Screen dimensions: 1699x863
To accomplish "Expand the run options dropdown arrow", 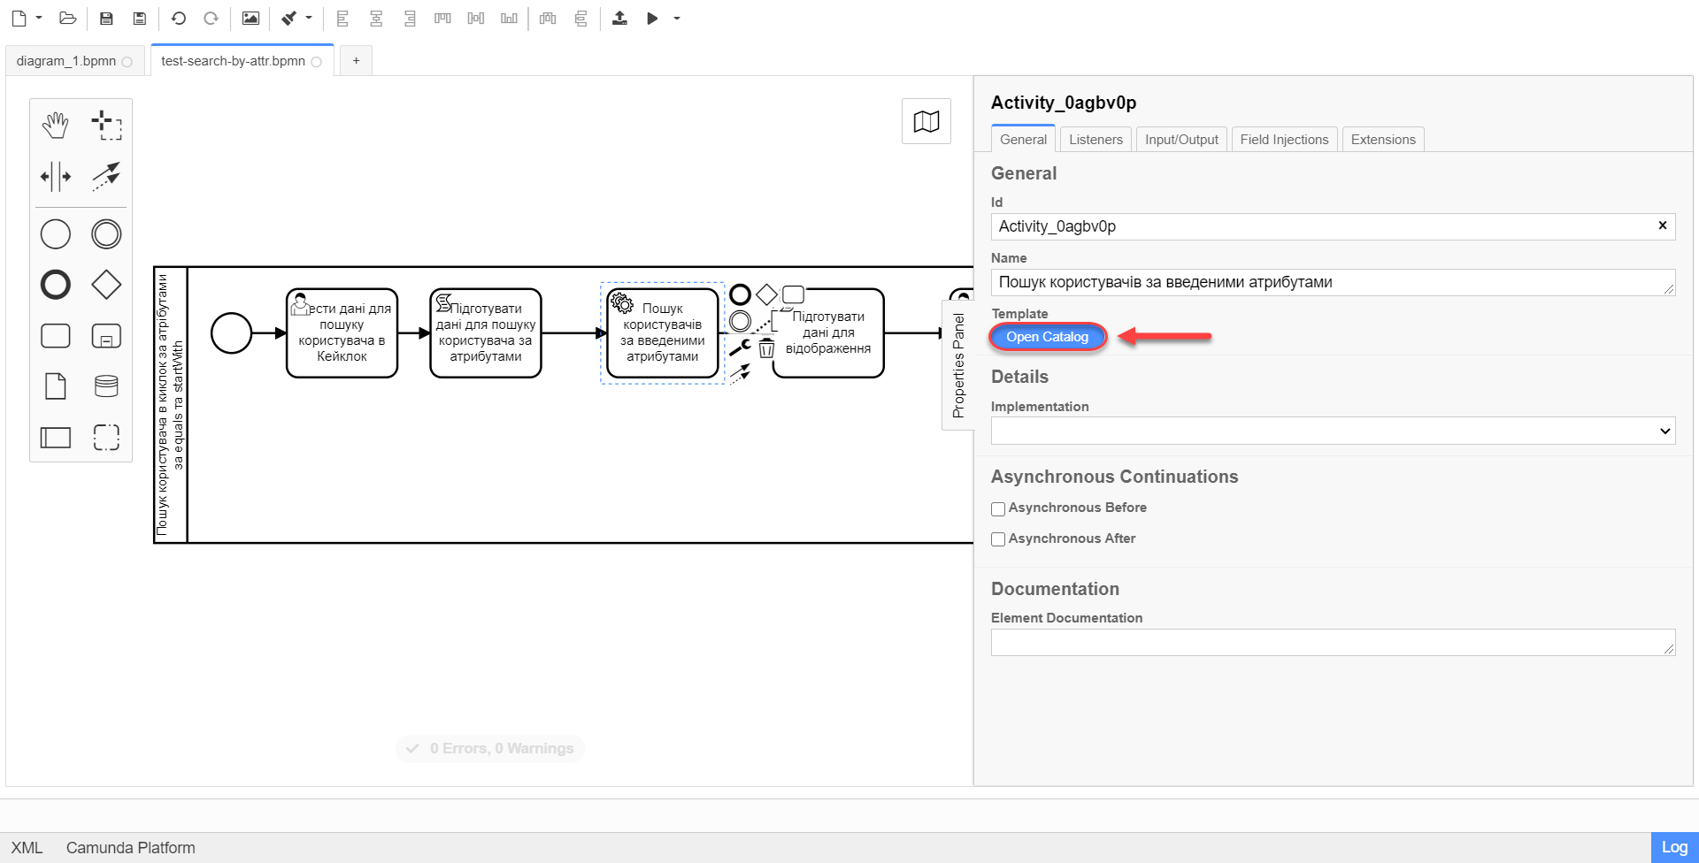I will (677, 19).
